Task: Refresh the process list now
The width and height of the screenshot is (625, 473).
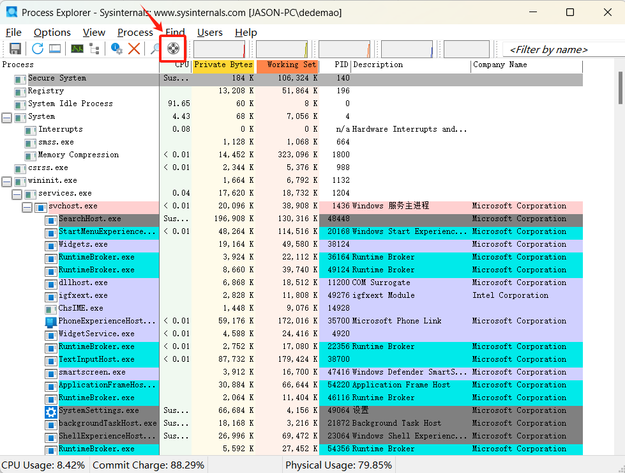Action: click(x=38, y=49)
